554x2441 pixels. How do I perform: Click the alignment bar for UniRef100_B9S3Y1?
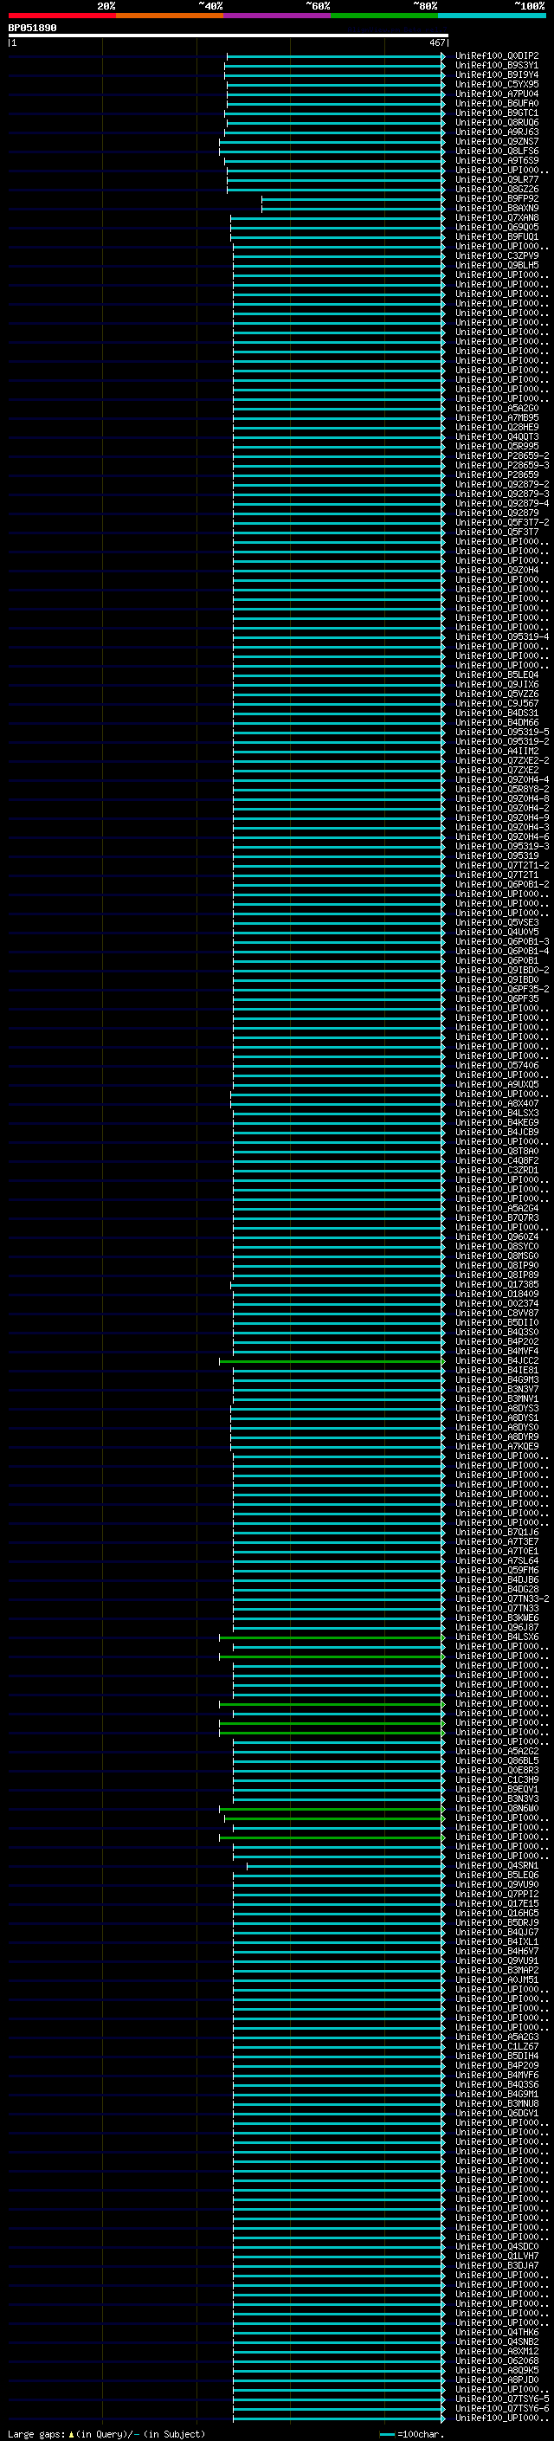[x=334, y=66]
